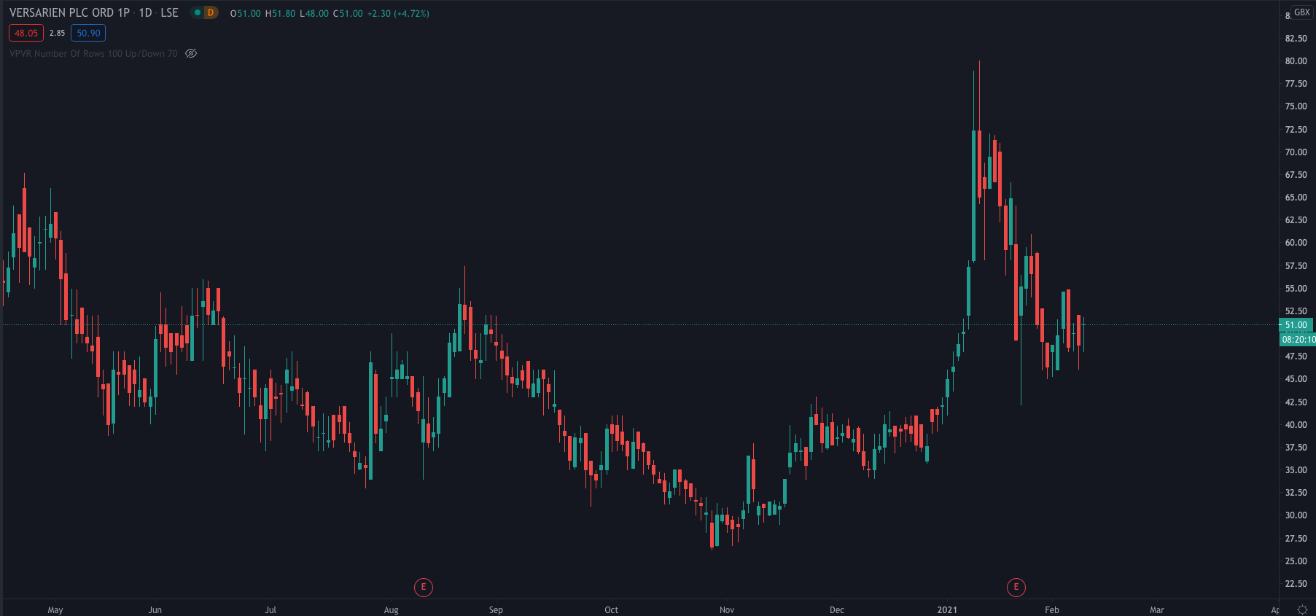Open chart settings gear at bottom right
This screenshot has width=1316, height=616.
tap(1302, 609)
